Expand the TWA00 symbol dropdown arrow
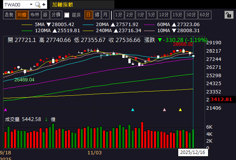 [31, 5]
